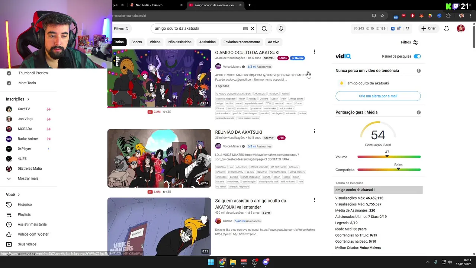Screen dimensions: 476x268
Task: Click the vidIQ blue logo icon in header
Action: tap(393, 29)
